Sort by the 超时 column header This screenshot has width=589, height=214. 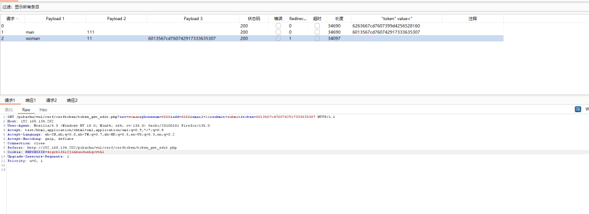(318, 18)
